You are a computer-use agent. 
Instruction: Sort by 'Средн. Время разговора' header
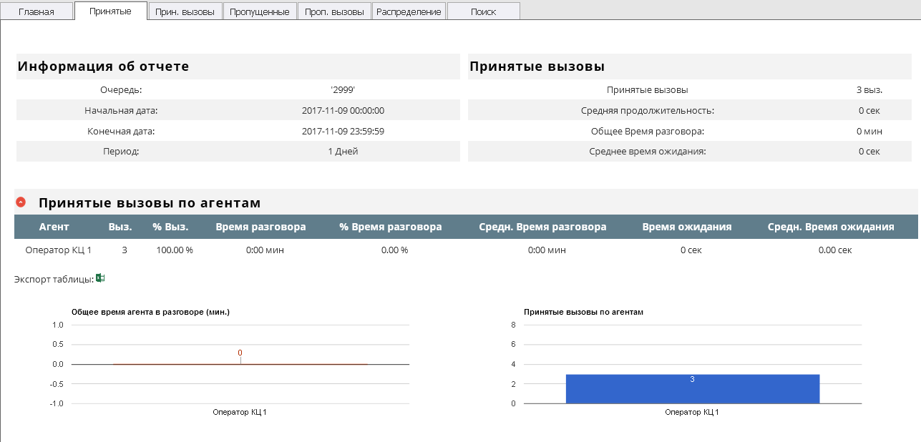pyautogui.click(x=542, y=227)
